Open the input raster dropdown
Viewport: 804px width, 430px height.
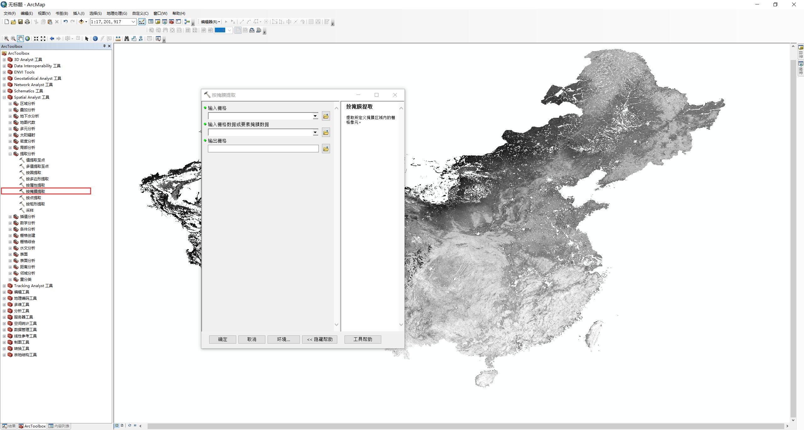click(315, 116)
